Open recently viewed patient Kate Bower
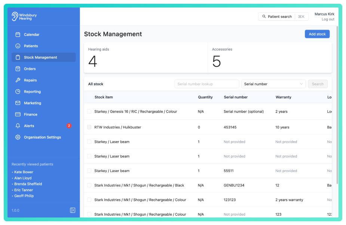Image resolution: width=346 pixels, height=225 pixels. (24, 172)
